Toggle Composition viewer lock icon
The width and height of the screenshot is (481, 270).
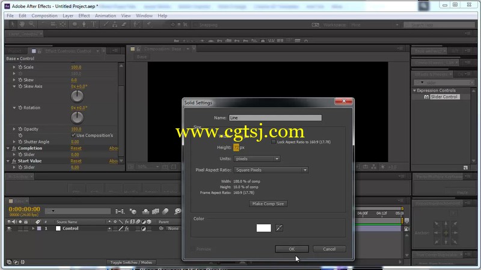pyautogui.click(x=138, y=49)
